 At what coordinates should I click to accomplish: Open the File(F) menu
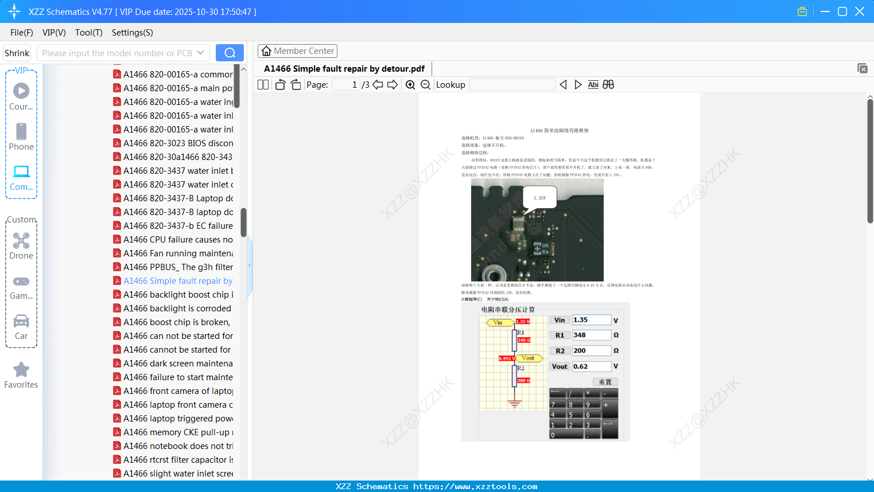pos(22,33)
